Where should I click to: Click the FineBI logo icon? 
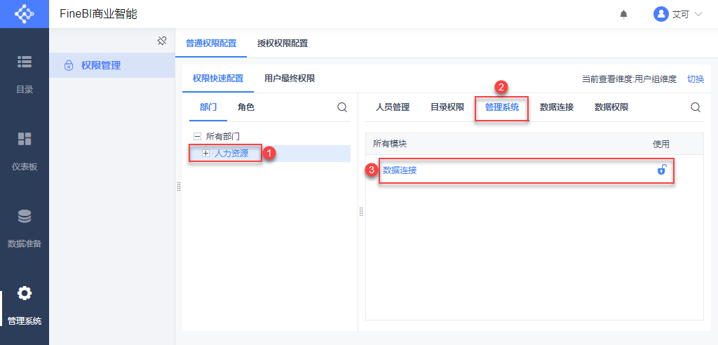click(24, 14)
